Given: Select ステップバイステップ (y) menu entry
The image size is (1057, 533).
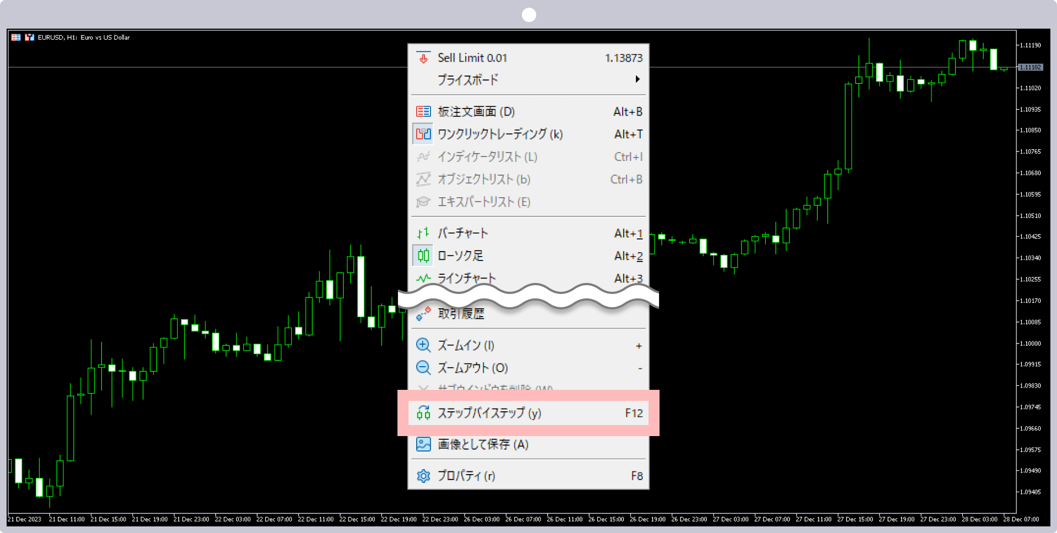Looking at the screenshot, I should pos(528,413).
